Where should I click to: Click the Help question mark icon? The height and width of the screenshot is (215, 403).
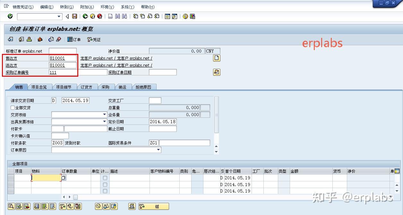tap(185, 16)
